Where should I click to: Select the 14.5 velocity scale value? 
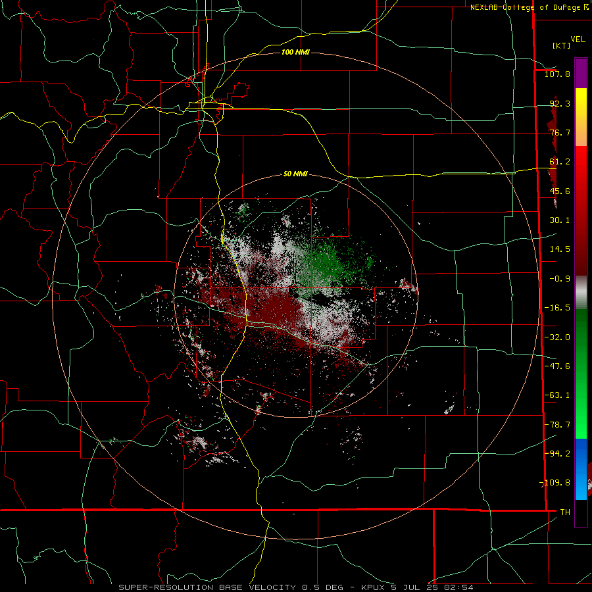560,249
